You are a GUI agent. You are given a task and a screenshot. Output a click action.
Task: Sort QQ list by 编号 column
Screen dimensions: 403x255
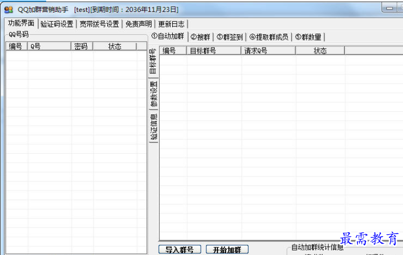tap(17, 46)
